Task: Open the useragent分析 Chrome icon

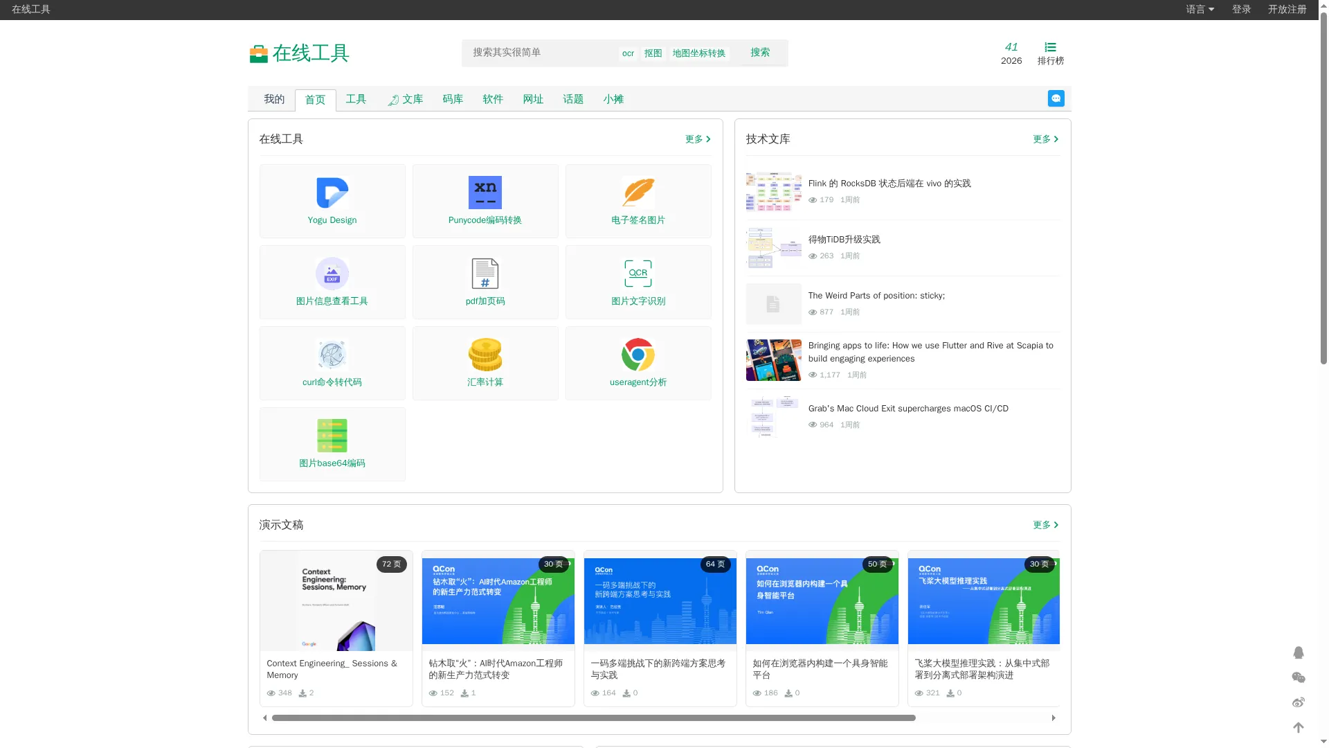Action: tap(638, 355)
